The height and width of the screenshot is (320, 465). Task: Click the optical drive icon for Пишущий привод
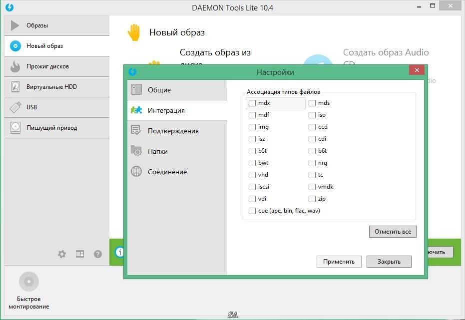click(x=15, y=128)
